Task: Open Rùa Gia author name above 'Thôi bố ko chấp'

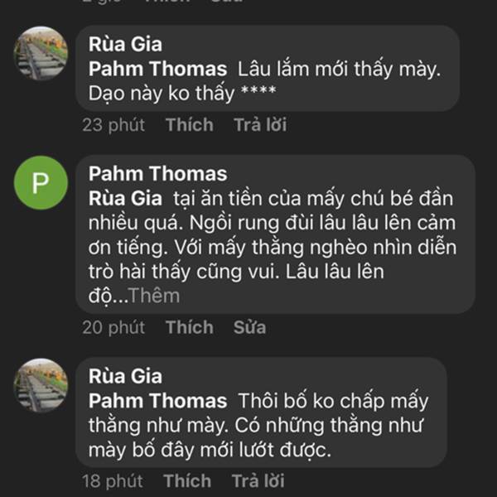Action: click(x=126, y=378)
